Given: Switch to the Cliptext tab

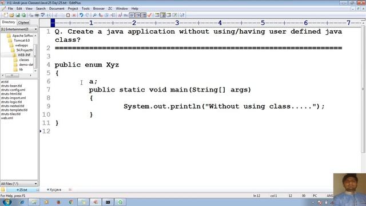Looking at the screenshot, I should pos(23,22).
